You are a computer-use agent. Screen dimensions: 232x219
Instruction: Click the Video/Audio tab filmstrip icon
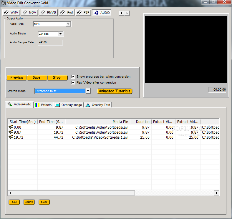[x=10, y=104]
